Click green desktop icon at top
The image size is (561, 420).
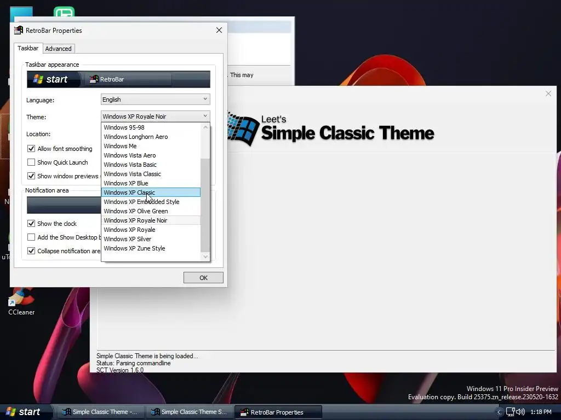[65, 12]
